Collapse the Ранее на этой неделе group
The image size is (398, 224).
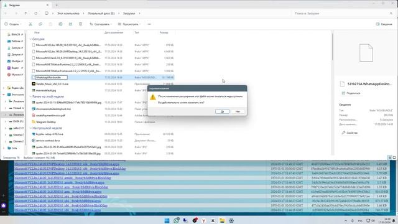pyautogui.click(x=30, y=96)
